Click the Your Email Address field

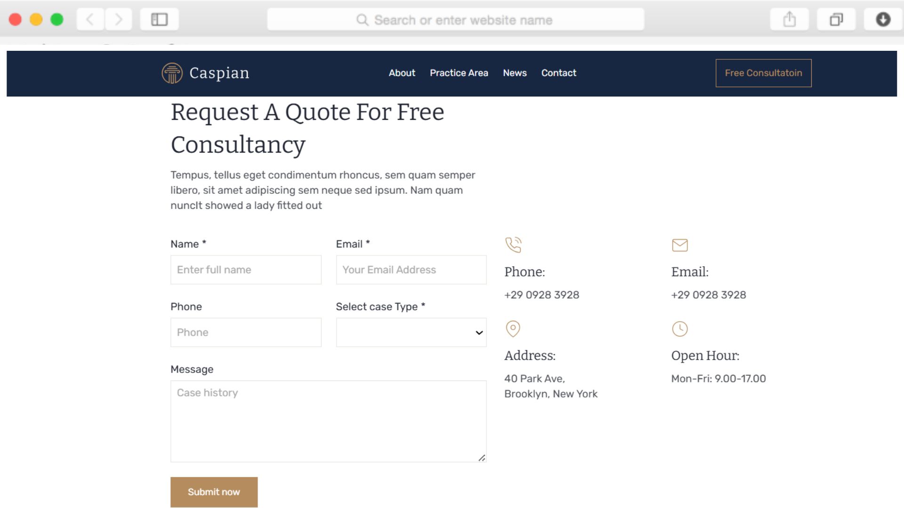pos(411,270)
